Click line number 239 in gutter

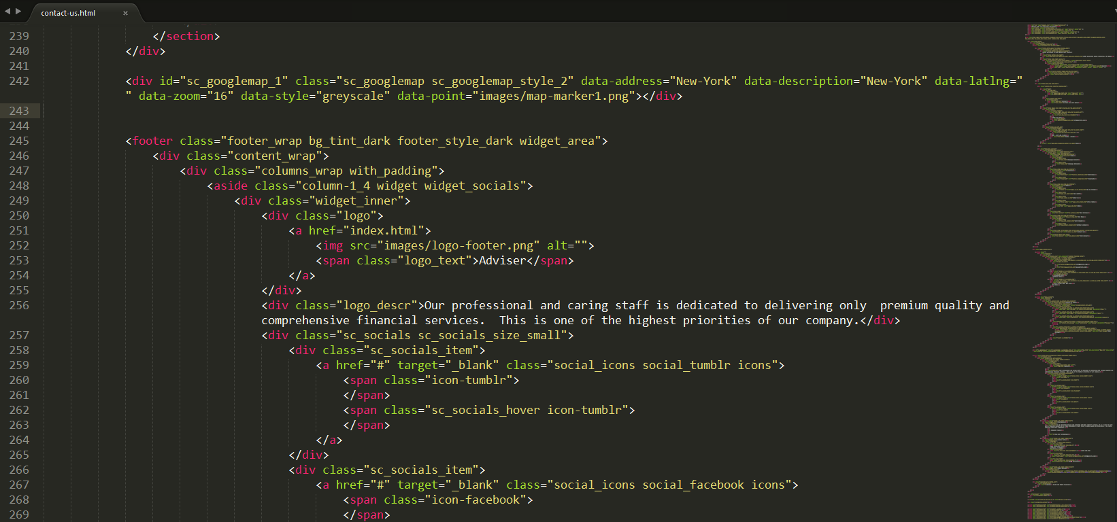(x=19, y=36)
